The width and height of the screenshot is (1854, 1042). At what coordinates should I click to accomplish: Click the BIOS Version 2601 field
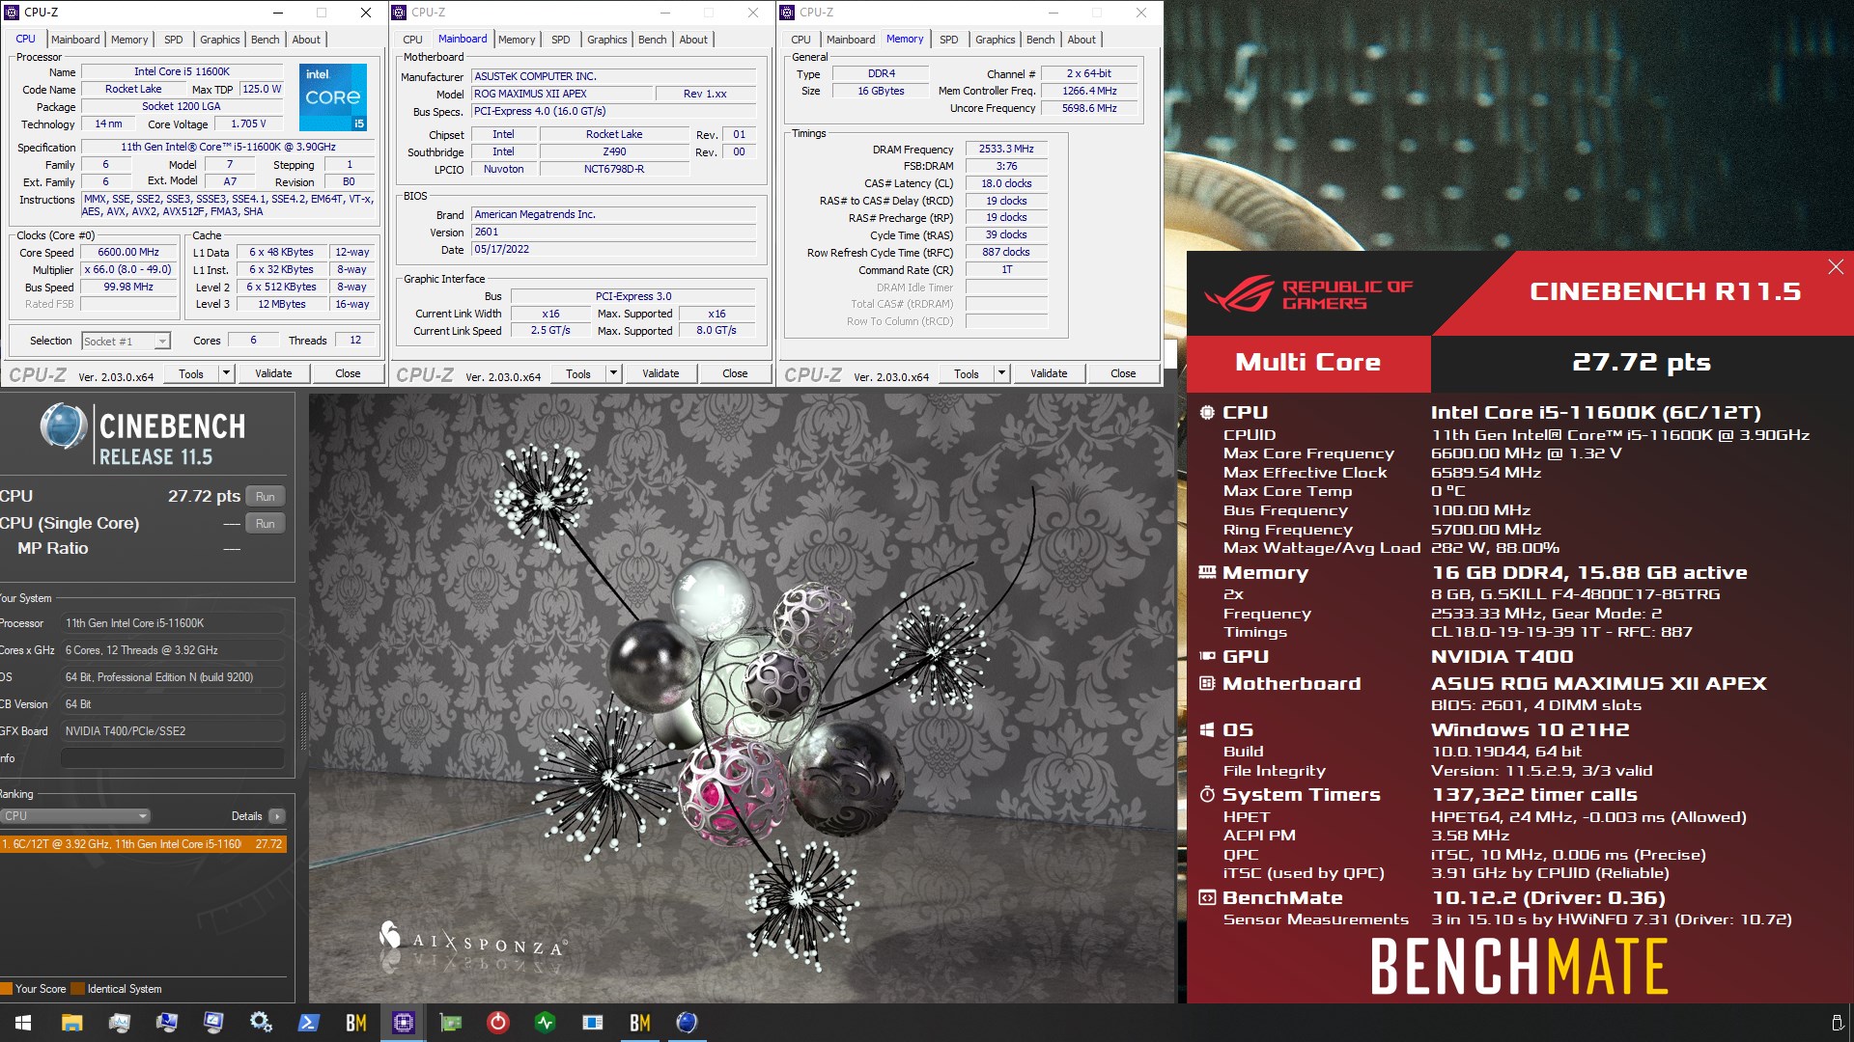613,233
